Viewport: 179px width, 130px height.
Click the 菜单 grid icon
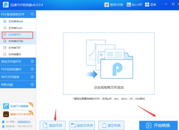tap(147, 5)
